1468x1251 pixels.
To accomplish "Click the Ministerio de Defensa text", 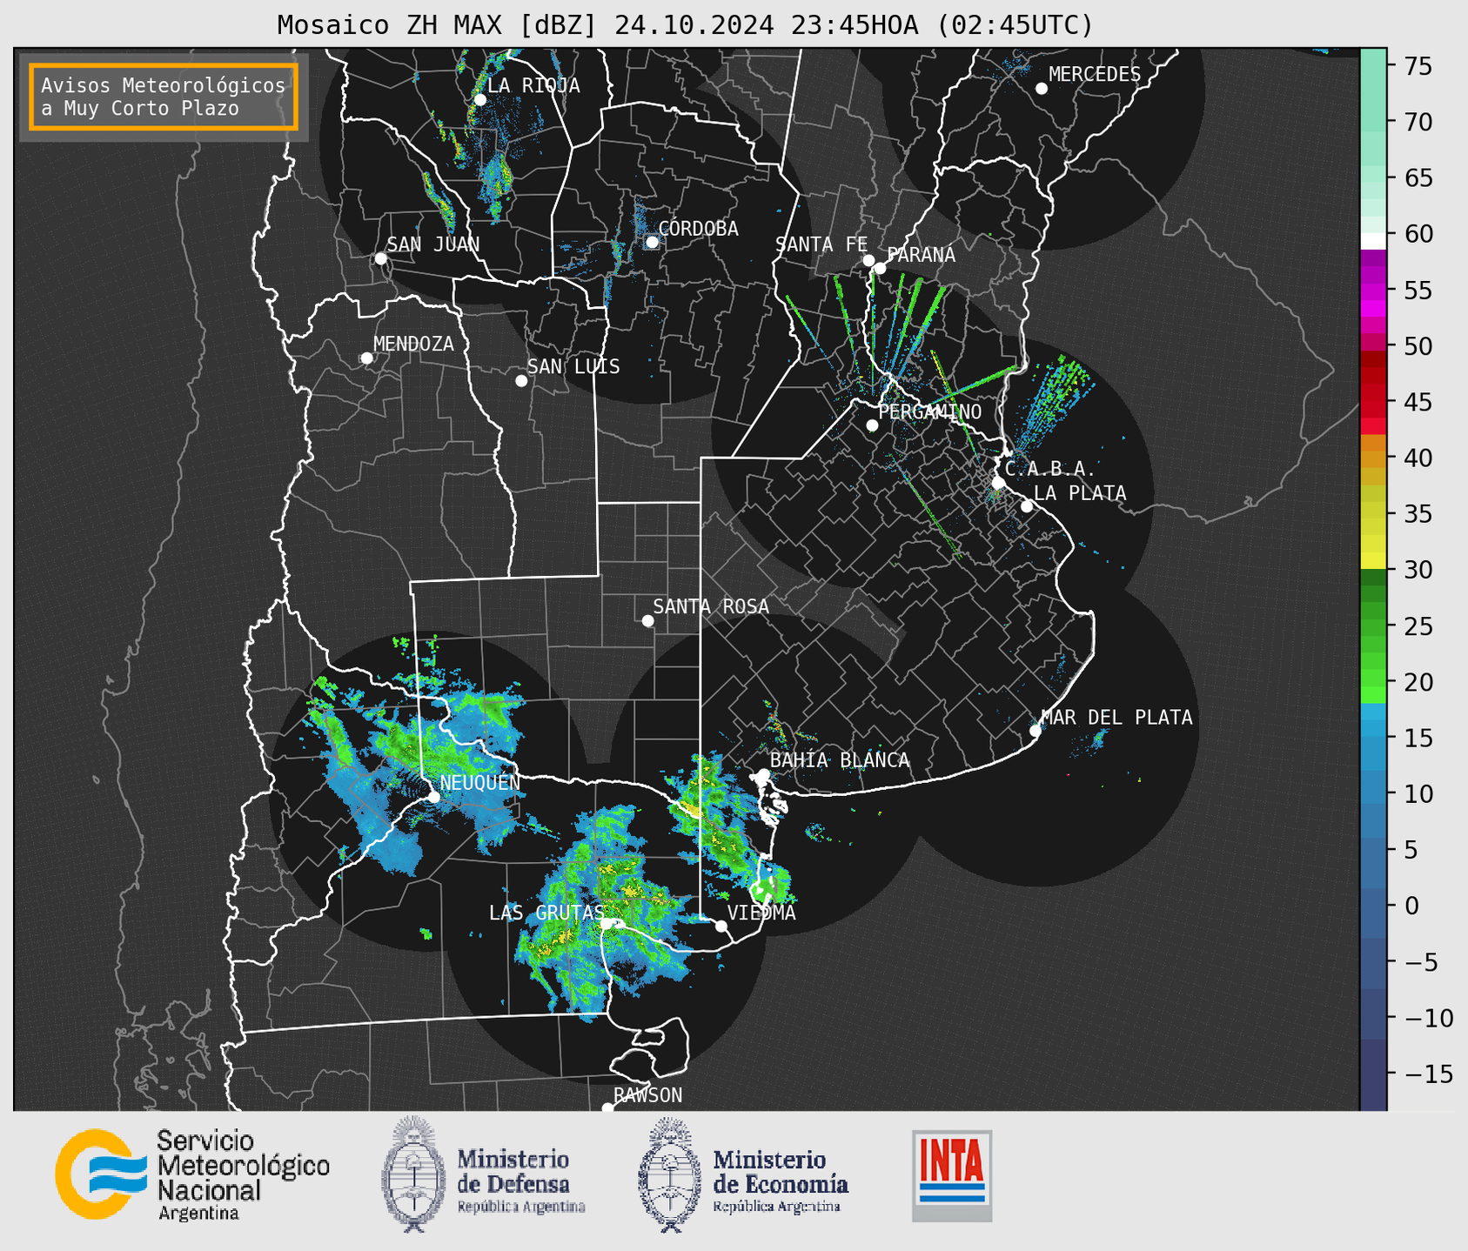I will coord(521,1181).
